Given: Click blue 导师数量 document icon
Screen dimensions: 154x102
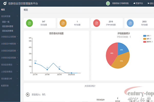Looking at the screenshot, I should (x=130, y=23).
